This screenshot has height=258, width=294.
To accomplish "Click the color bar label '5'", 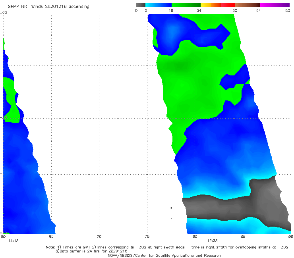I will (146, 11).
